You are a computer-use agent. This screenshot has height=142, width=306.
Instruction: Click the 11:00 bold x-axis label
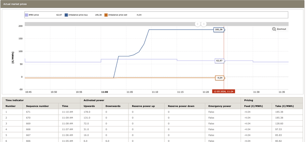(104, 92)
